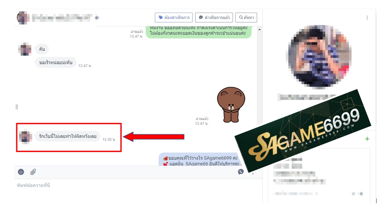Toggle the mute speaker icon beside chat name
The image size is (389, 208).
97,18
